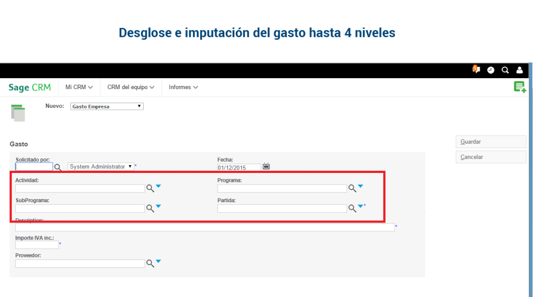Open the notifications icon with orange badge
Screen dimensions: 533x297
[x=476, y=69]
